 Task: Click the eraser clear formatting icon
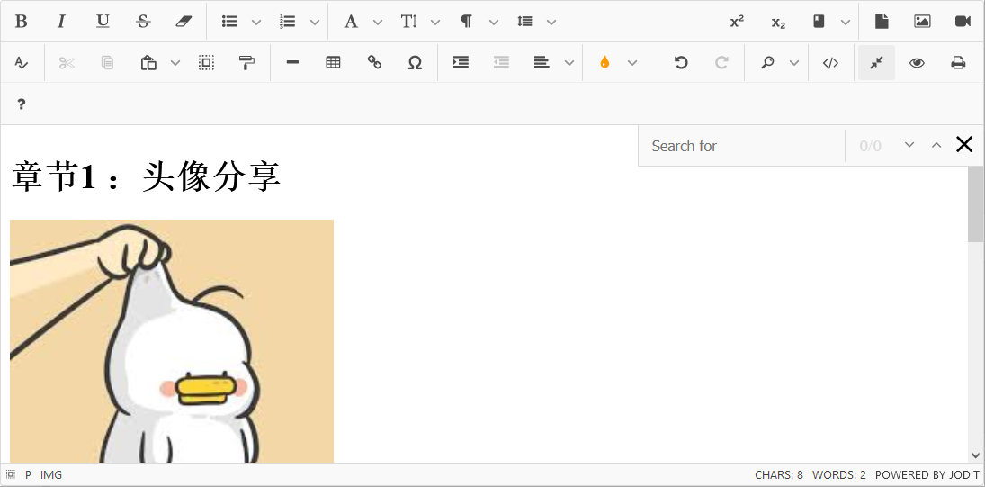coord(184,22)
